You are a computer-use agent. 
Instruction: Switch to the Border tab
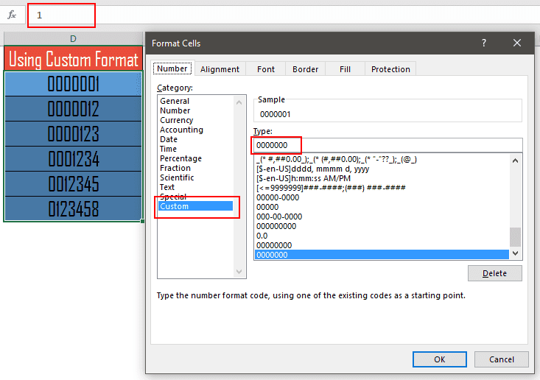[305, 69]
